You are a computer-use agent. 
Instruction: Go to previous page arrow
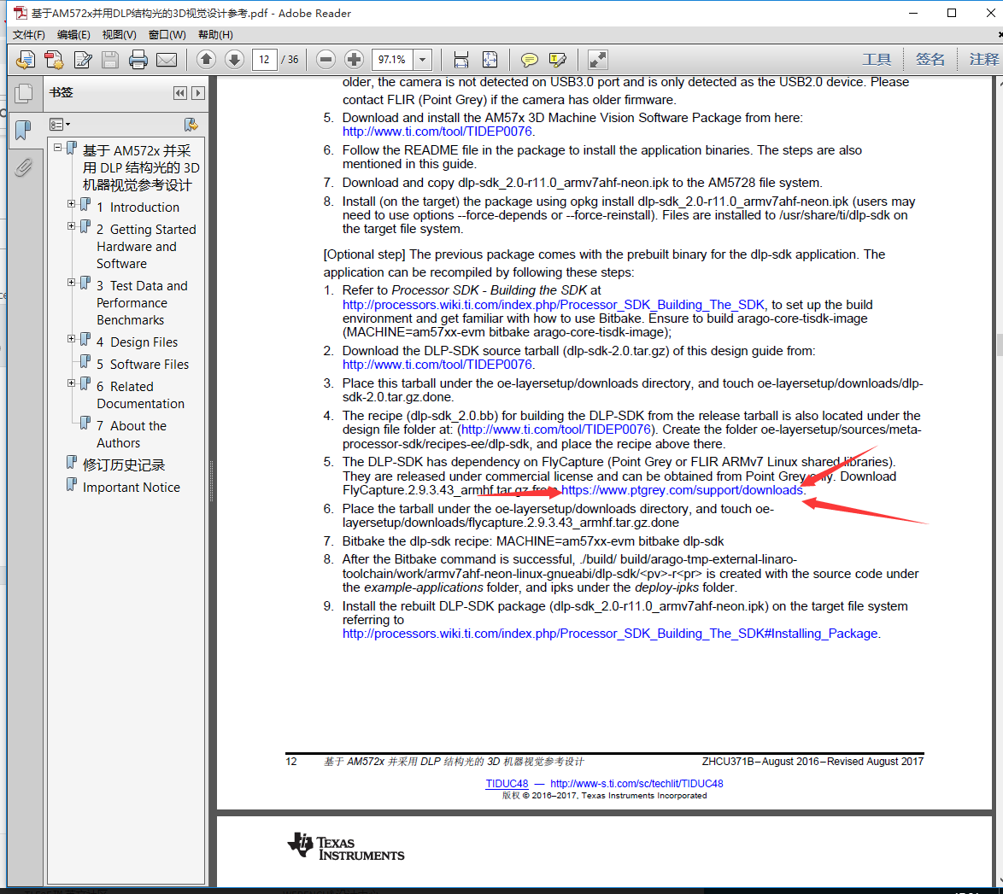click(206, 60)
